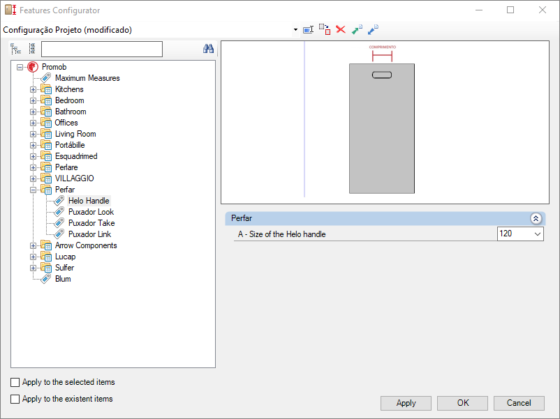Click the binoculars search icon
The height and width of the screenshot is (419, 560).
[208, 49]
